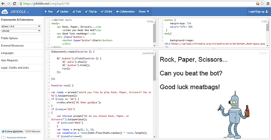Click the browser forward arrow

click(x=9, y=3)
